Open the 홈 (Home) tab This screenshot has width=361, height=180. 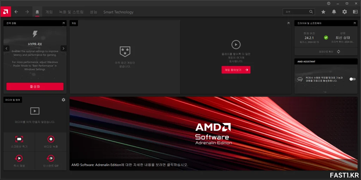[x=37, y=12]
